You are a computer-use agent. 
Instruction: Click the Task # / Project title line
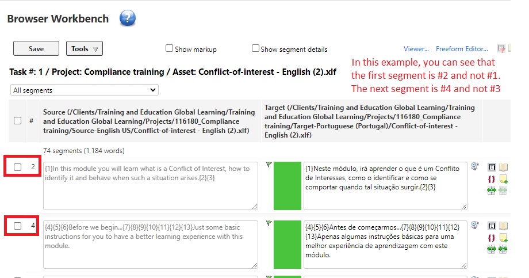[x=172, y=72]
